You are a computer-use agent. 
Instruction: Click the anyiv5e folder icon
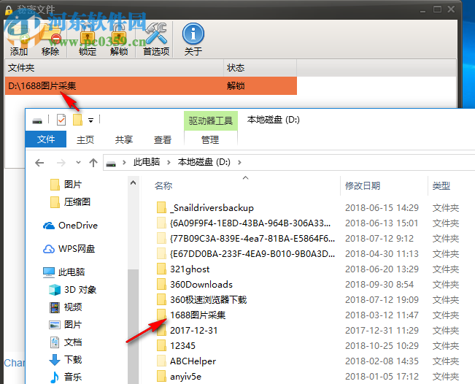tap(161, 377)
